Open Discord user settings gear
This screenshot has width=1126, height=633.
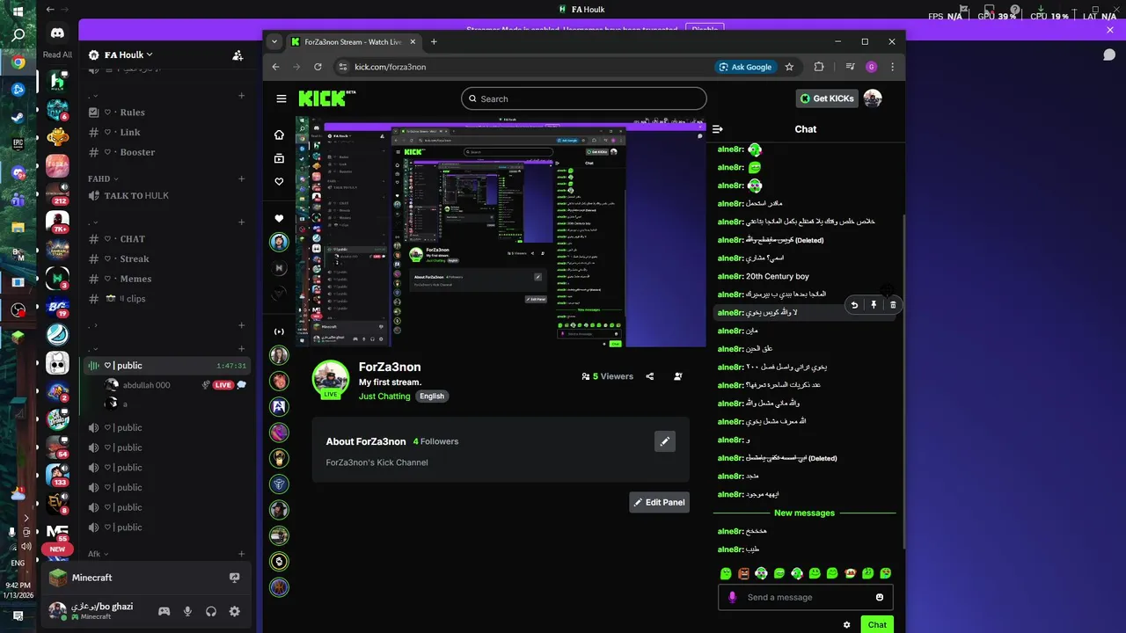click(x=235, y=611)
